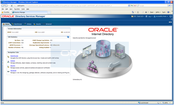Screen dimensions: 174x105
Task: Refresh the page using the green arrows icon
Action: pos(132,6)
